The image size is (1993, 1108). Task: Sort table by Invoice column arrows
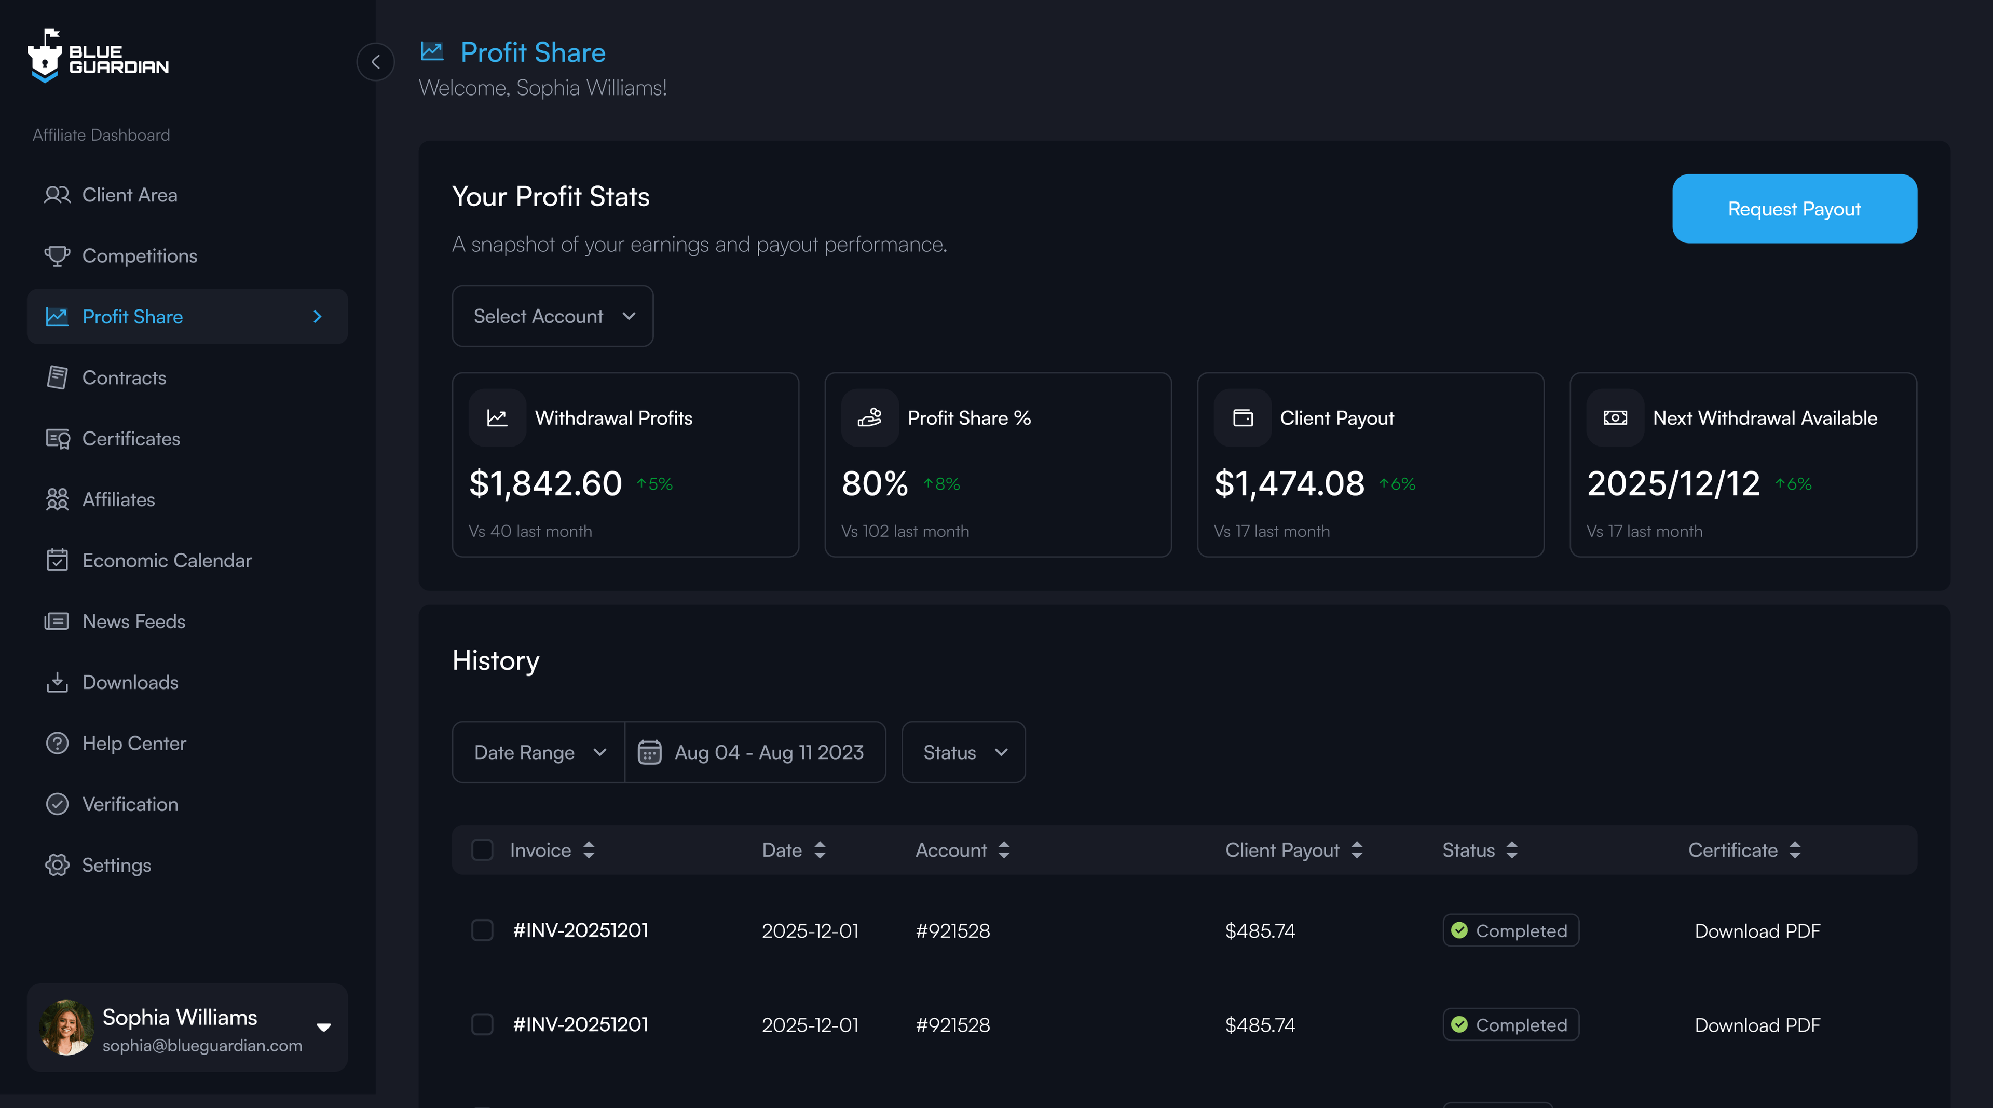tap(589, 850)
